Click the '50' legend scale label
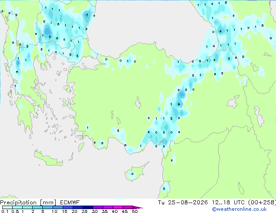 point(135,211)
